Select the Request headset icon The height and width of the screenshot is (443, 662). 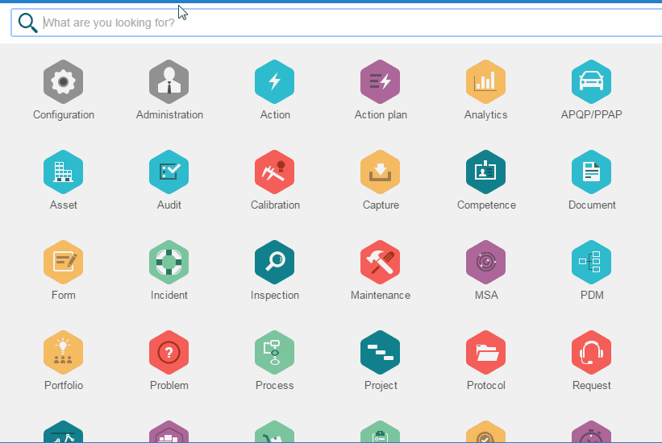pyautogui.click(x=591, y=352)
